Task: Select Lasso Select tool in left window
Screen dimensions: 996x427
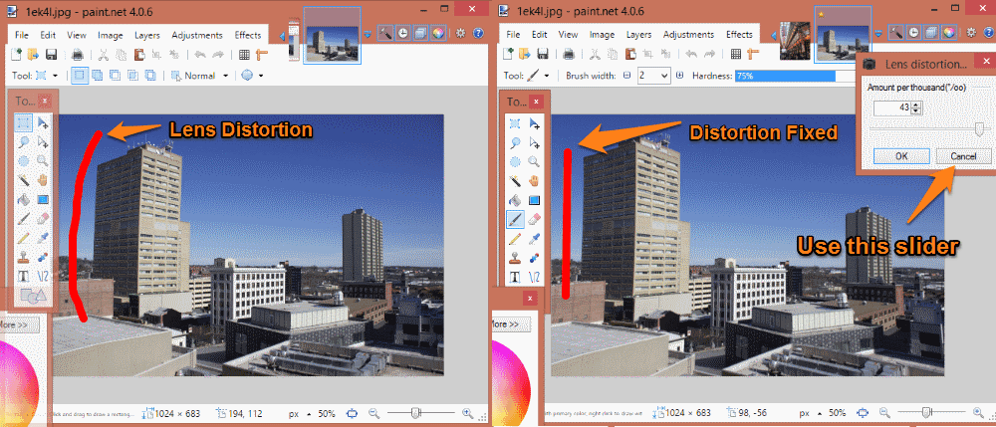Action: (24, 142)
